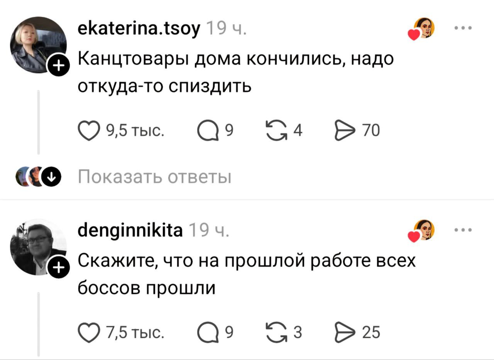Open the three-dot menu on ekaterina.tsoy's post
The image size is (494, 360).
[463, 28]
